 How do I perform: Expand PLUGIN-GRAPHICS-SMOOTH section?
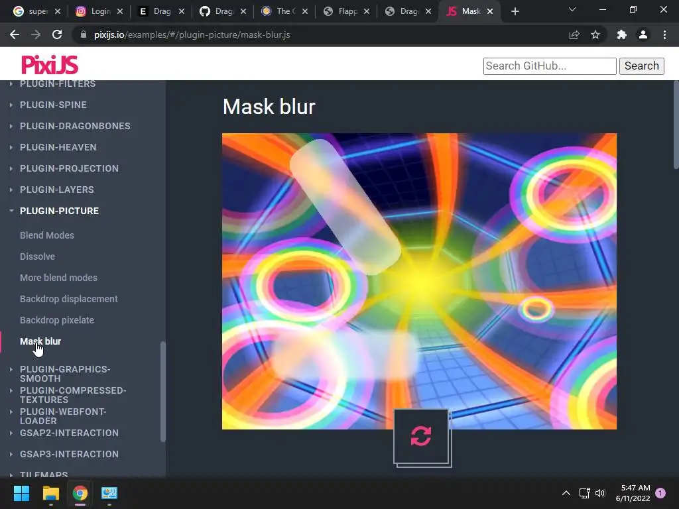65,374
